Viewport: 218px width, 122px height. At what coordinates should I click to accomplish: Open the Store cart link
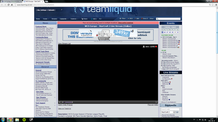pos(85,19)
